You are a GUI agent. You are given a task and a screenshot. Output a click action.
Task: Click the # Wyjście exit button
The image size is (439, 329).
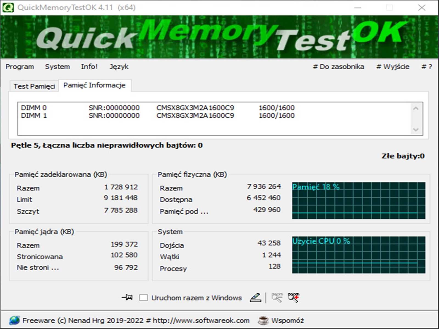[x=393, y=67]
